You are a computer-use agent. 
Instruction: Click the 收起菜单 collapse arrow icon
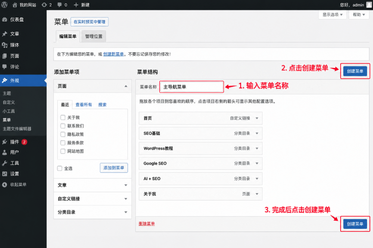click(x=4, y=184)
